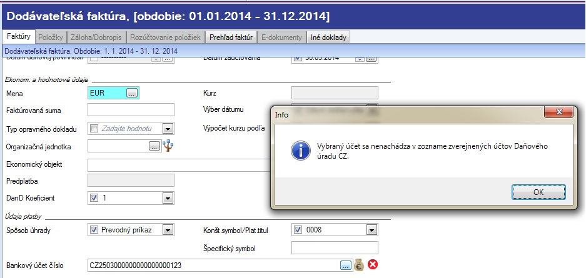Click the red X clear bank account icon
586x278 pixels.
point(373,264)
